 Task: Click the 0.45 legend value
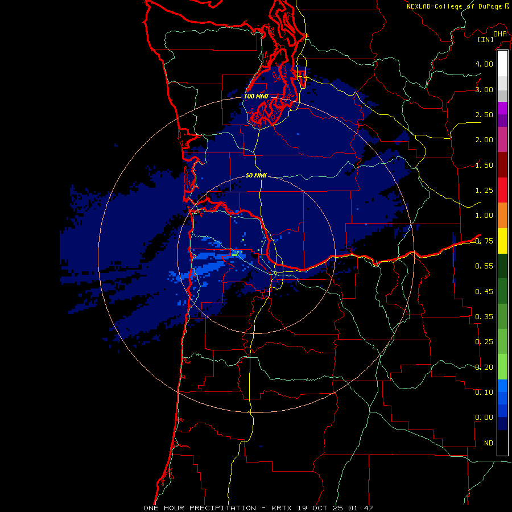pos(484,291)
